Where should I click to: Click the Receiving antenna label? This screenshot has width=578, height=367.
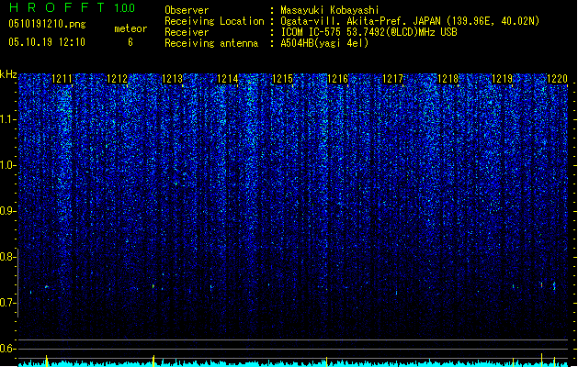click(211, 43)
